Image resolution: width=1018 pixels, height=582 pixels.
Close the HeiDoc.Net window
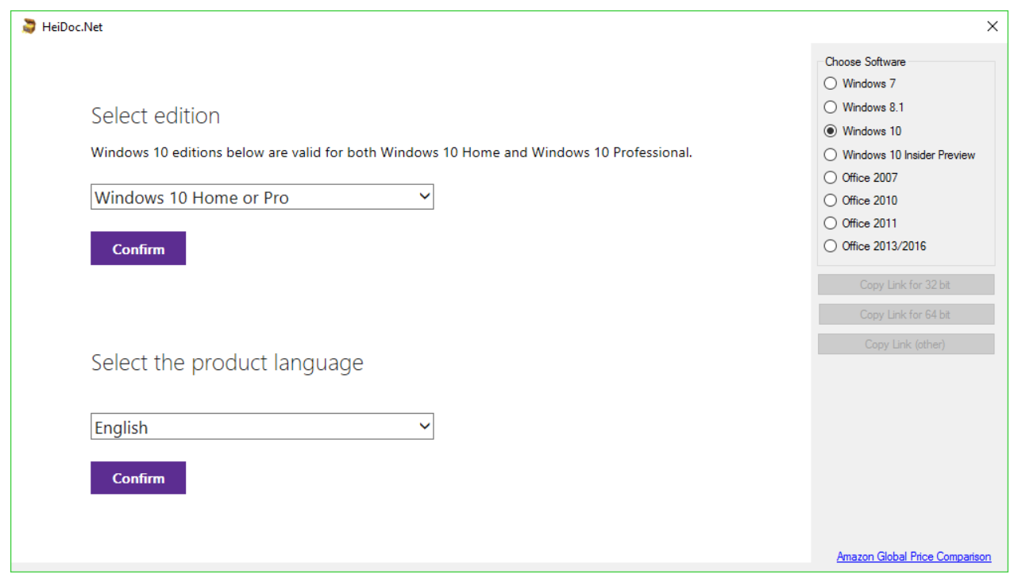(992, 27)
